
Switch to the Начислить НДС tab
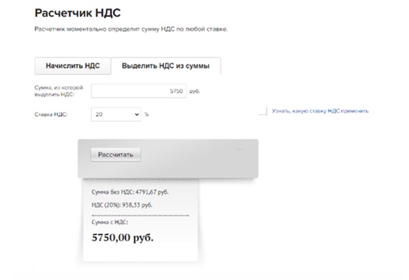[x=73, y=66]
